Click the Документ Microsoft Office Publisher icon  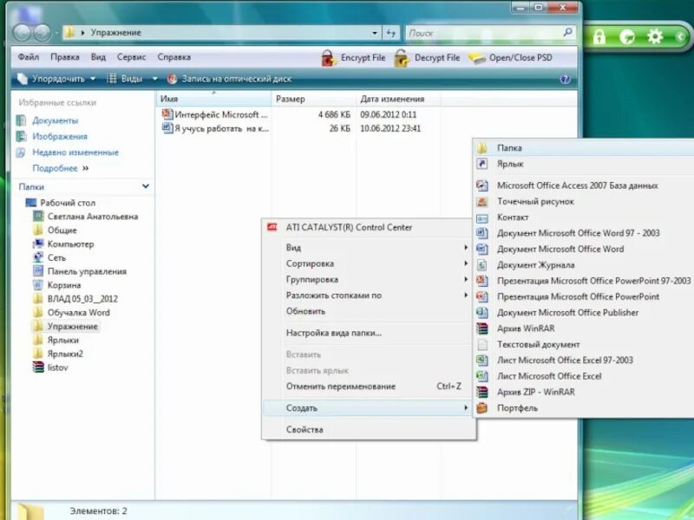(x=482, y=313)
